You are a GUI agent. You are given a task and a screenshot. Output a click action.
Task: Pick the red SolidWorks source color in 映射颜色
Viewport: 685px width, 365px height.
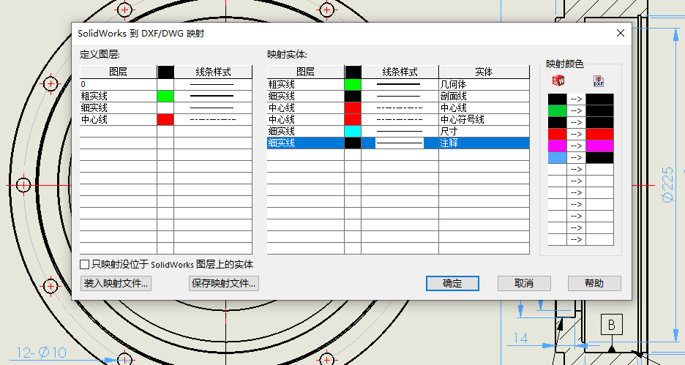(557, 134)
